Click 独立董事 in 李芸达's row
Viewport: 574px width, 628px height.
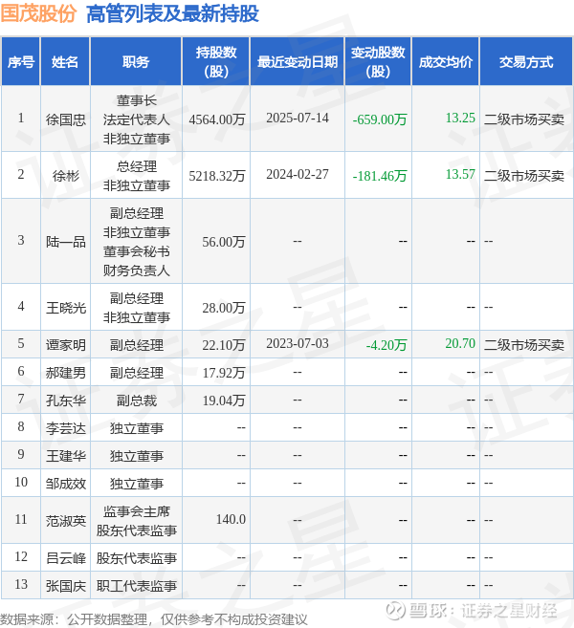[136, 428]
